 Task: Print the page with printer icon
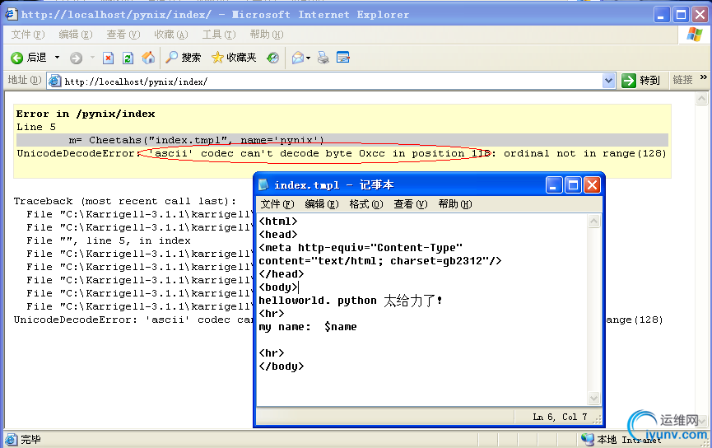(323, 58)
